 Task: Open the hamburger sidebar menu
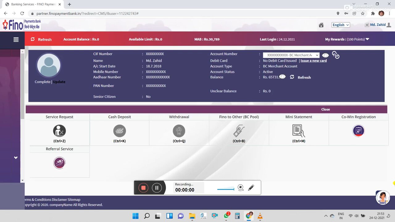tap(16, 39)
